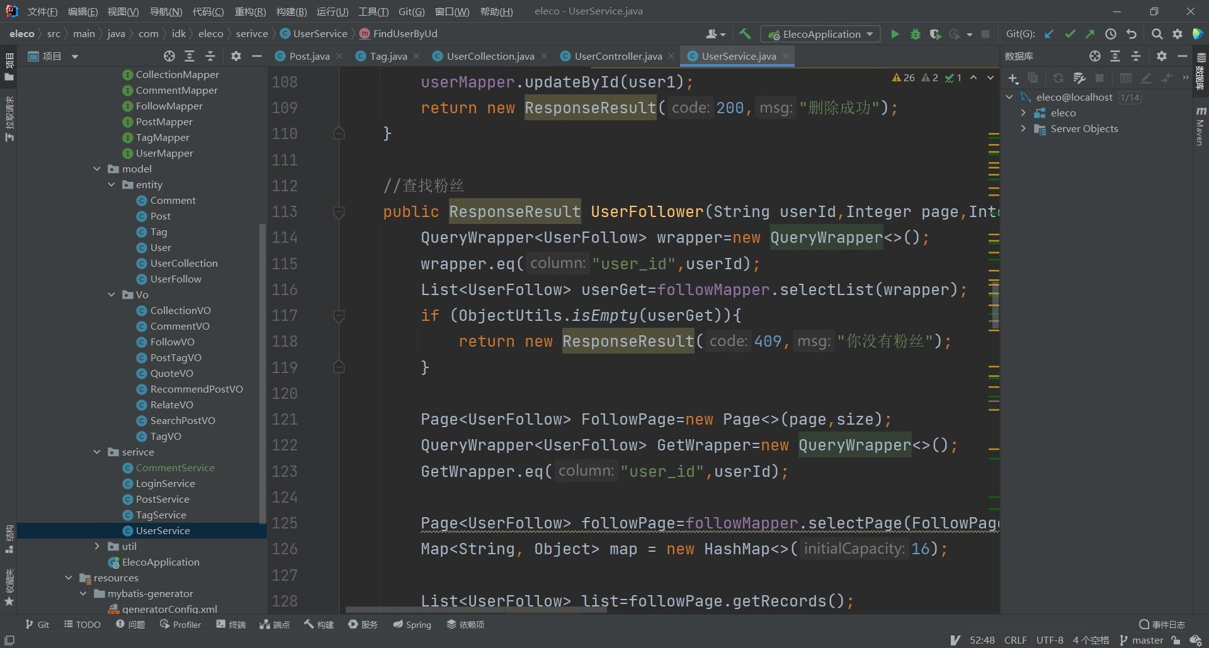
Task: Collapse eleco@localhost data source node
Action: tap(1009, 97)
